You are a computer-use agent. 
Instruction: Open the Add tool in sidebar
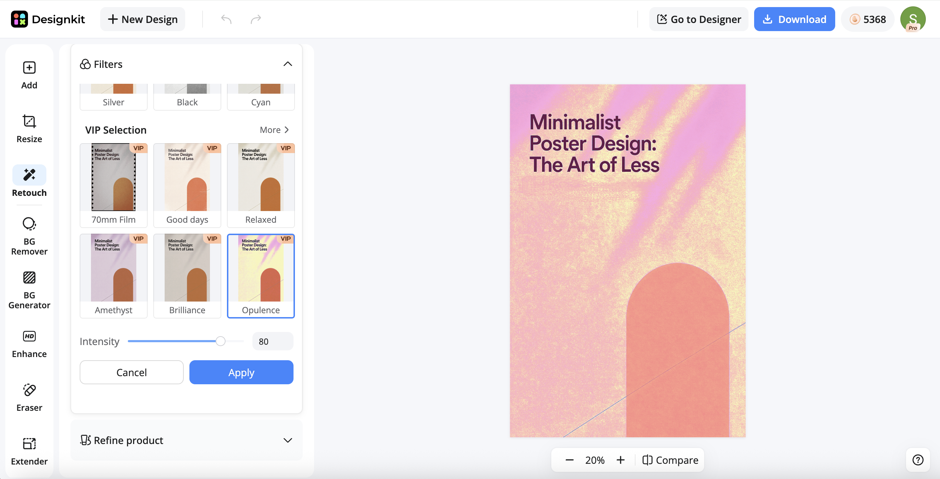(29, 75)
